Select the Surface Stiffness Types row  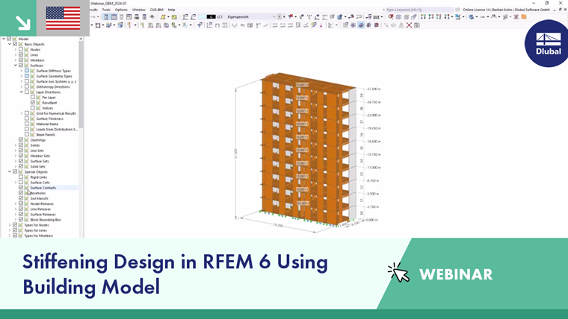pos(53,71)
